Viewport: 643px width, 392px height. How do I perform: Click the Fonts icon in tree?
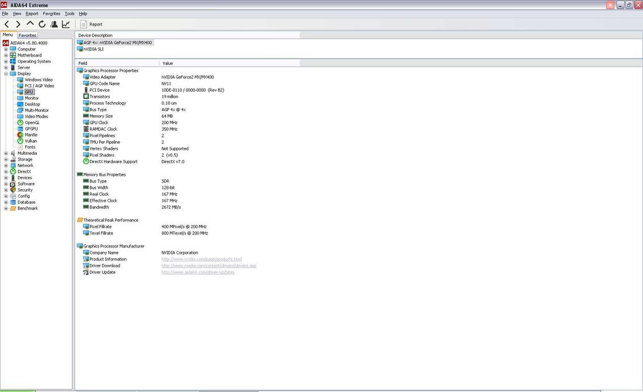pos(20,147)
